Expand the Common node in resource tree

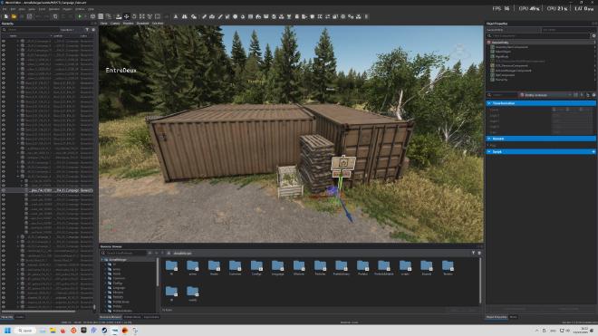[106, 278]
